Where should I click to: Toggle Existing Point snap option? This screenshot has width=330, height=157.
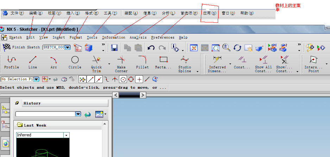coord(139,80)
